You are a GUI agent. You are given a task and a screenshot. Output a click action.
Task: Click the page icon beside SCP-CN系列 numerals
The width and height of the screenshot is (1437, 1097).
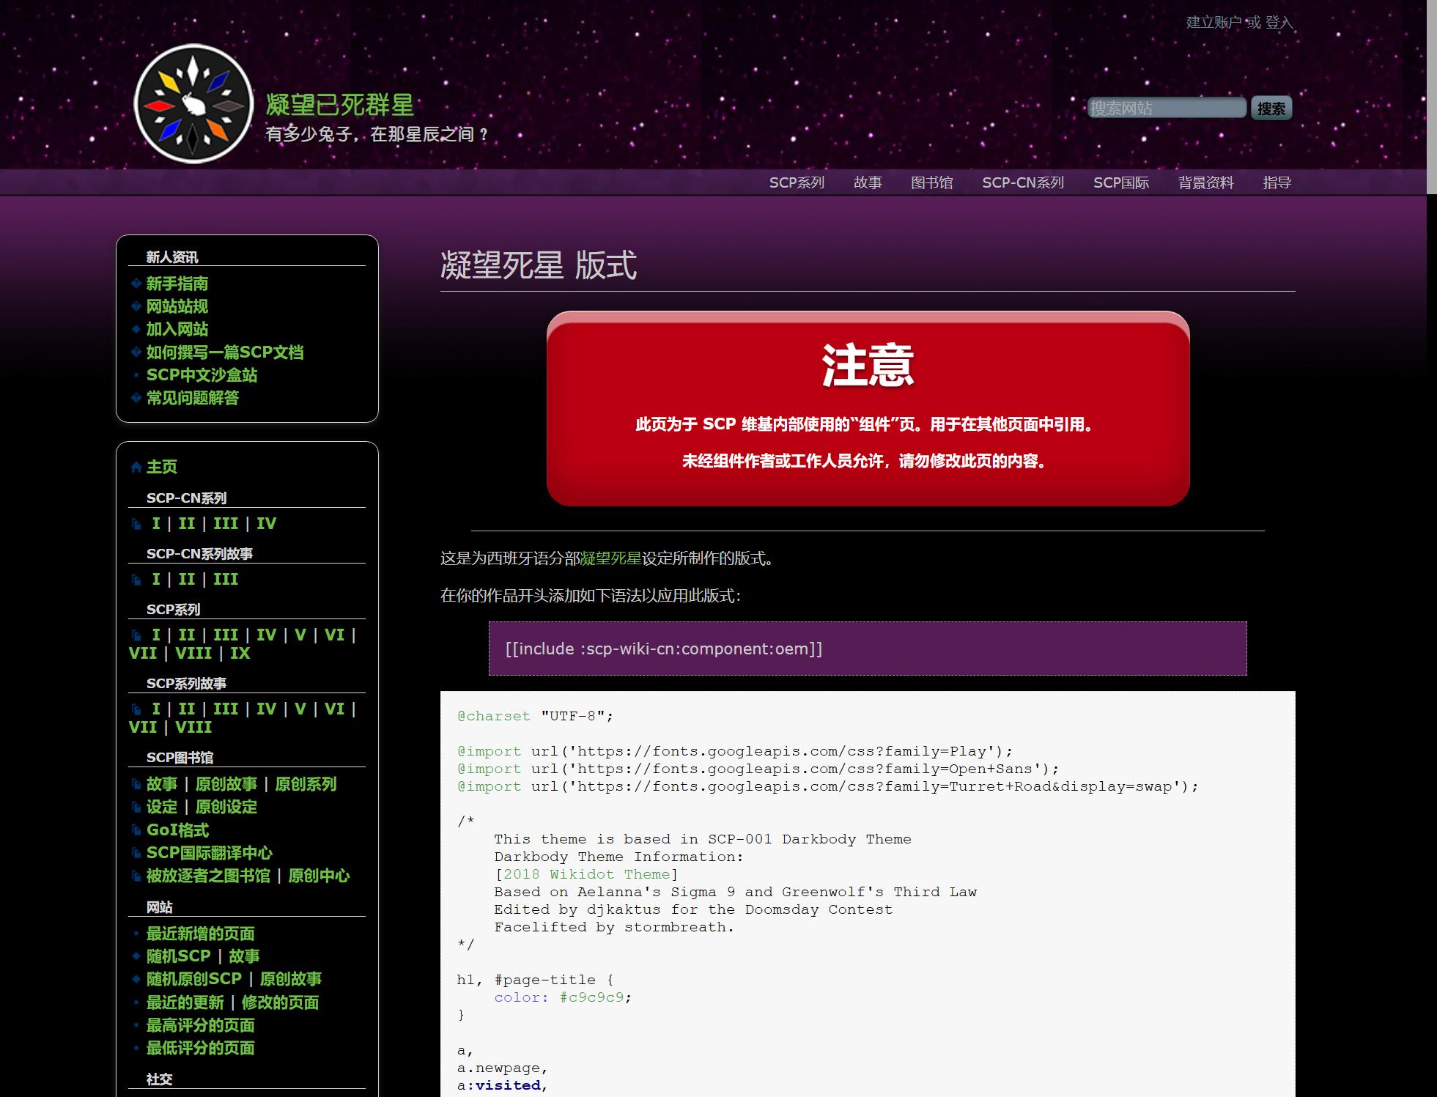136,524
